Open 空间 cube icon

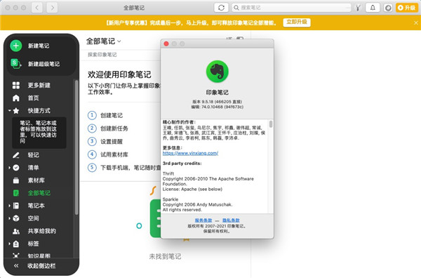(x=16, y=218)
